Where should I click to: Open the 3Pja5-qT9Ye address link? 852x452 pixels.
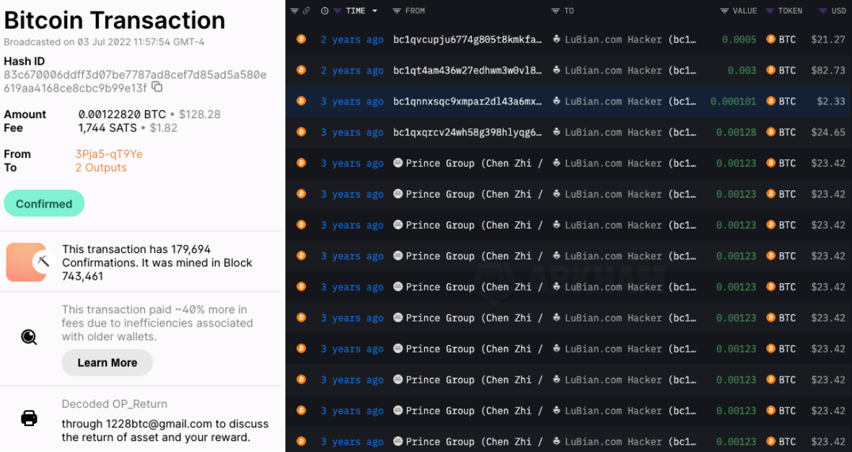(x=102, y=154)
